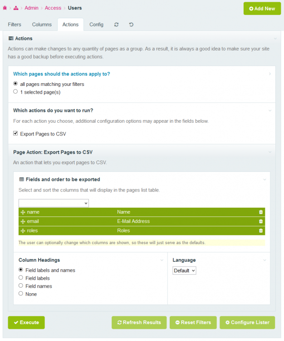Open the add-column field dropdown
Image resolution: width=284 pixels, height=341 pixels.
pyautogui.click(x=54, y=203)
